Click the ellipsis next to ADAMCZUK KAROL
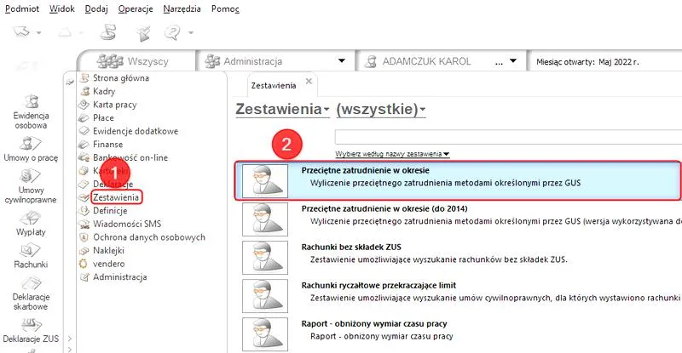 click(499, 62)
